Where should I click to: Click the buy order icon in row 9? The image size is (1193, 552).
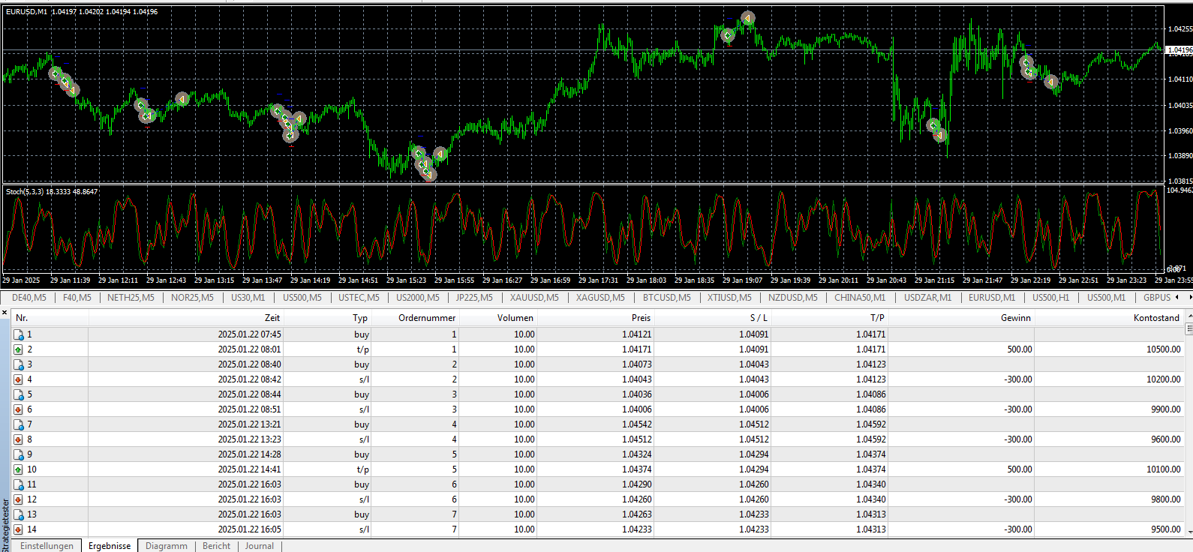(x=19, y=454)
